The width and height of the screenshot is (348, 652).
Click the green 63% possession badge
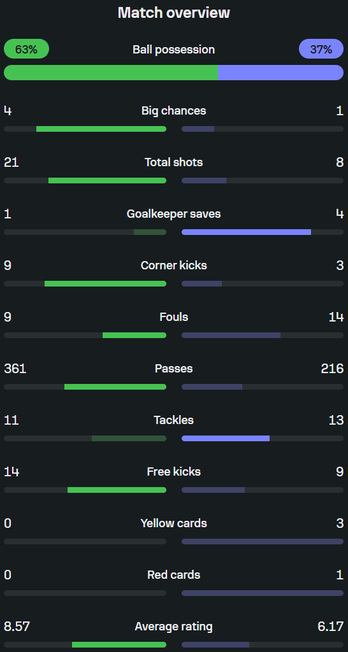click(26, 49)
